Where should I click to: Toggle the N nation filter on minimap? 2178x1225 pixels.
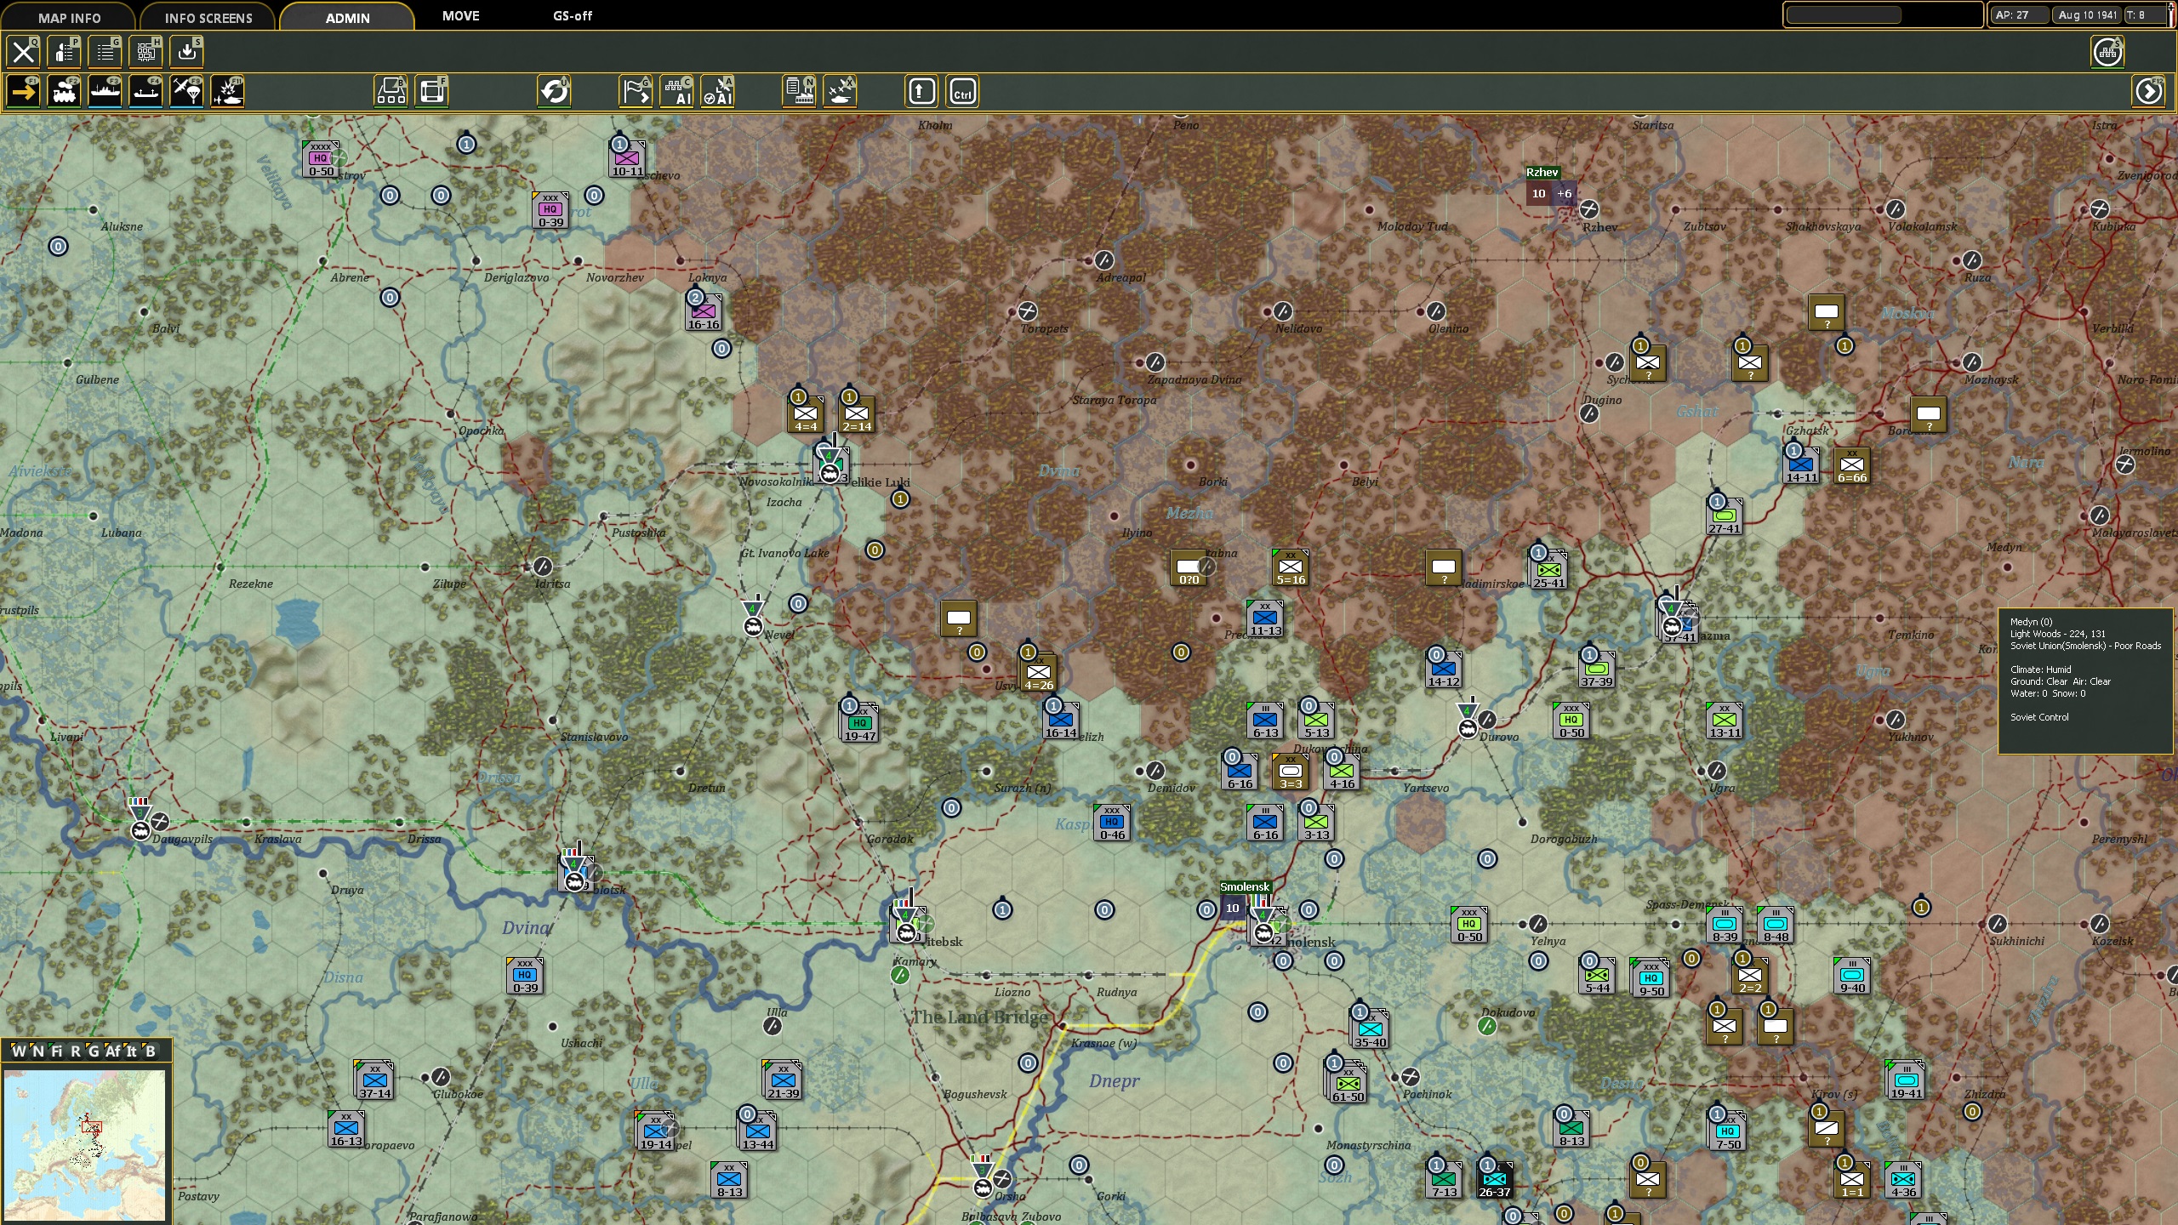pos(37,1051)
